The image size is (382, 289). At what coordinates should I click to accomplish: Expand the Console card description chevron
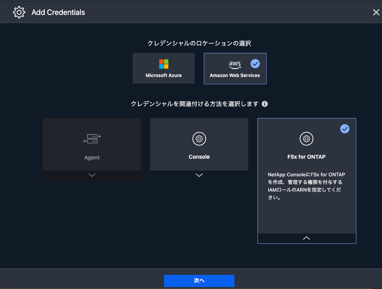click(199, 175)
